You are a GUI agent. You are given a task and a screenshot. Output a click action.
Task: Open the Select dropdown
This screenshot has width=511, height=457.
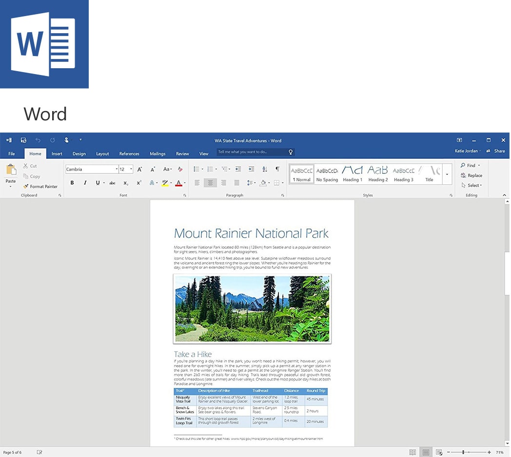pyautogui.click(x=472, y=185)
